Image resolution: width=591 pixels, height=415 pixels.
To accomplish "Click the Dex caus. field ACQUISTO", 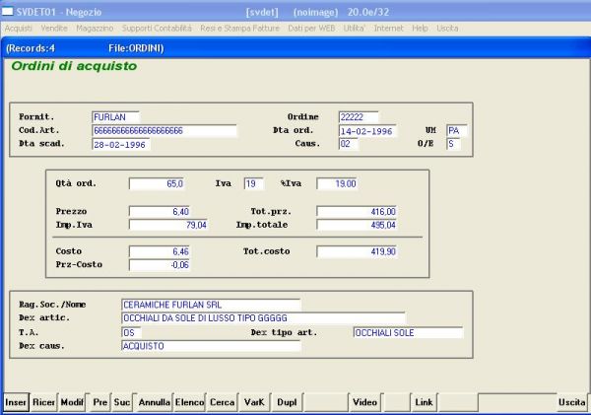I will (211, 346).
